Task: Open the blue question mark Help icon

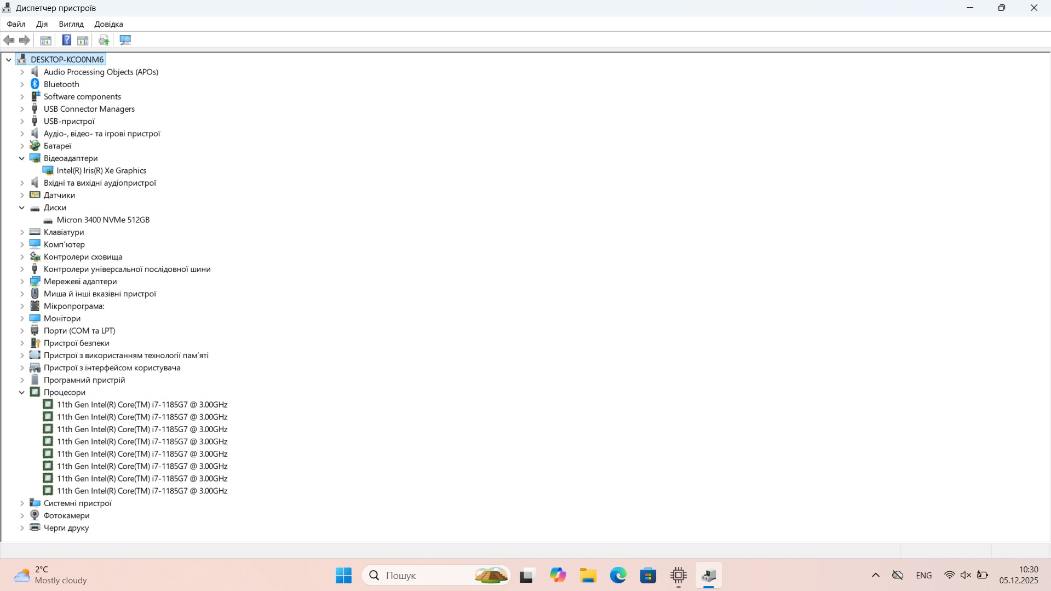Action: 66,40
